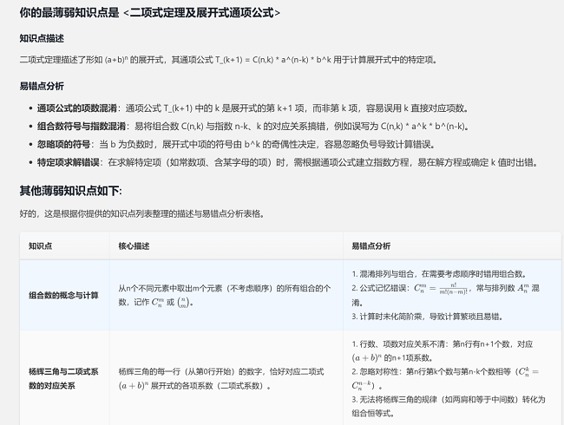The image size is (564, 425).
Task: Click item 行数、项数对应关系不清
Action: pyautogui.click(x=443, y=350)
